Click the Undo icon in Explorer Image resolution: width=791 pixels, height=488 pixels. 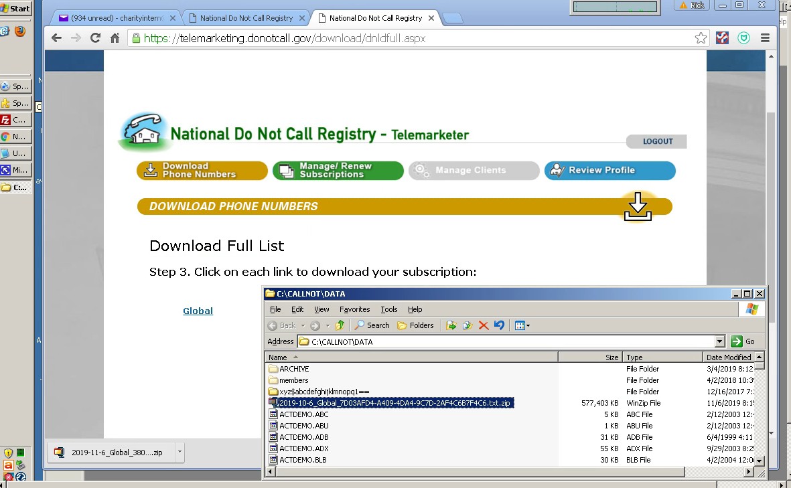coord(500,326)
